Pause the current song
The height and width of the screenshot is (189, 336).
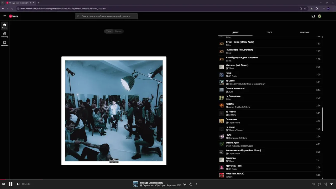pyautogui.click(x=11, y=184)
